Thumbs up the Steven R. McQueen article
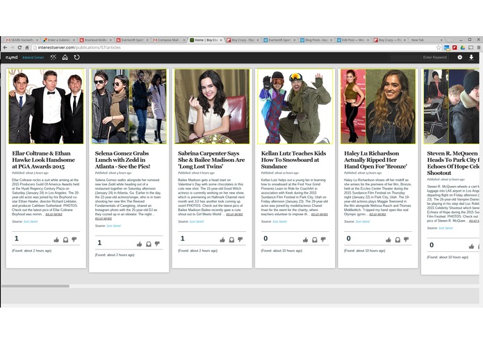This screenshot has width=483, height=343. pos(471,246)
